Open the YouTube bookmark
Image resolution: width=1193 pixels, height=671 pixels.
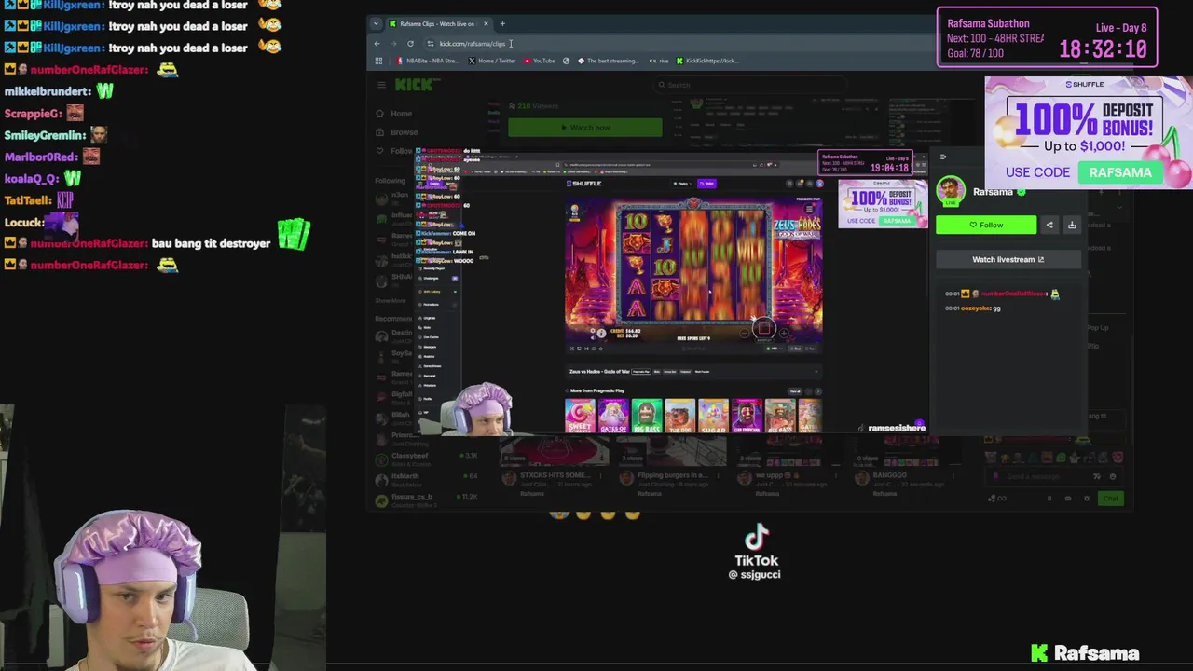pyautogui.click(x=540, y=61)
